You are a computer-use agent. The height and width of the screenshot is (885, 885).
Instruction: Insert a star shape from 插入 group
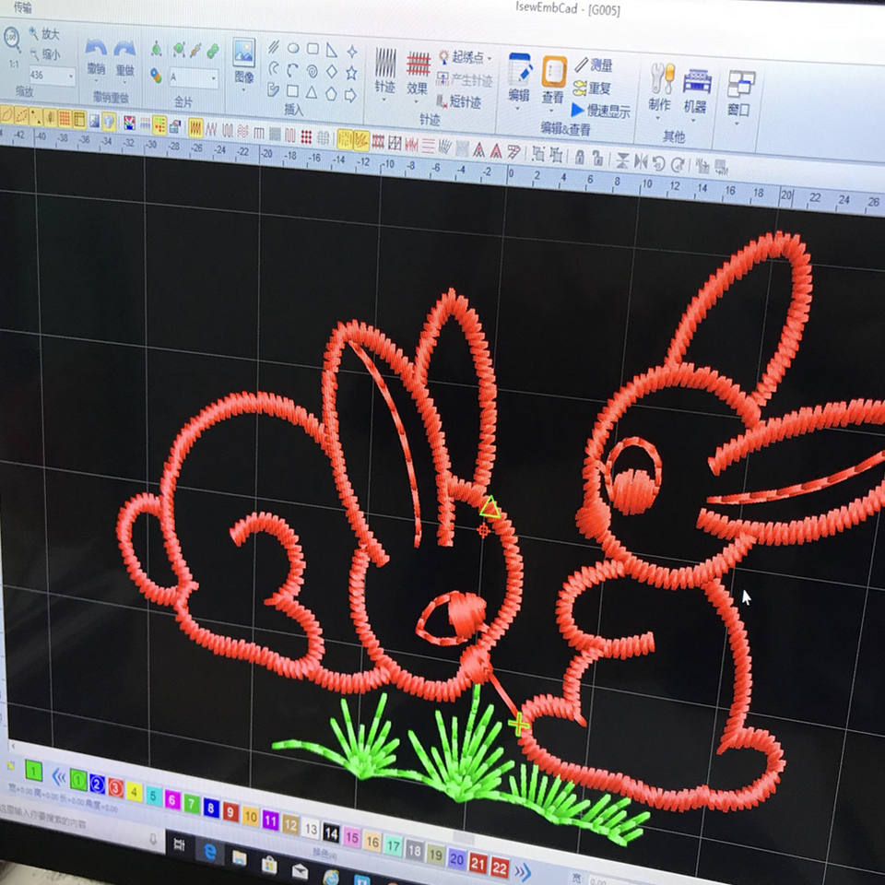point(351,73)
